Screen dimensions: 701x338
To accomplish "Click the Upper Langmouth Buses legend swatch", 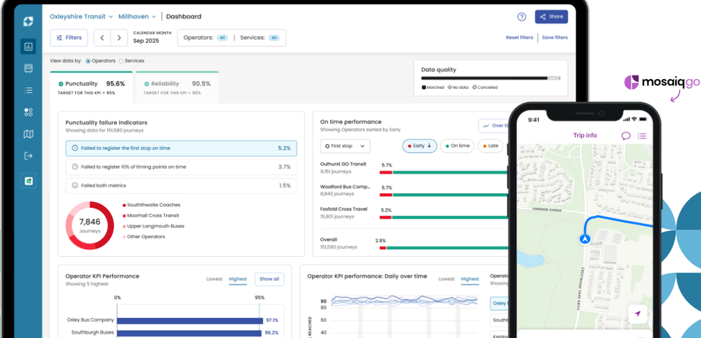I will click(124, 226).
